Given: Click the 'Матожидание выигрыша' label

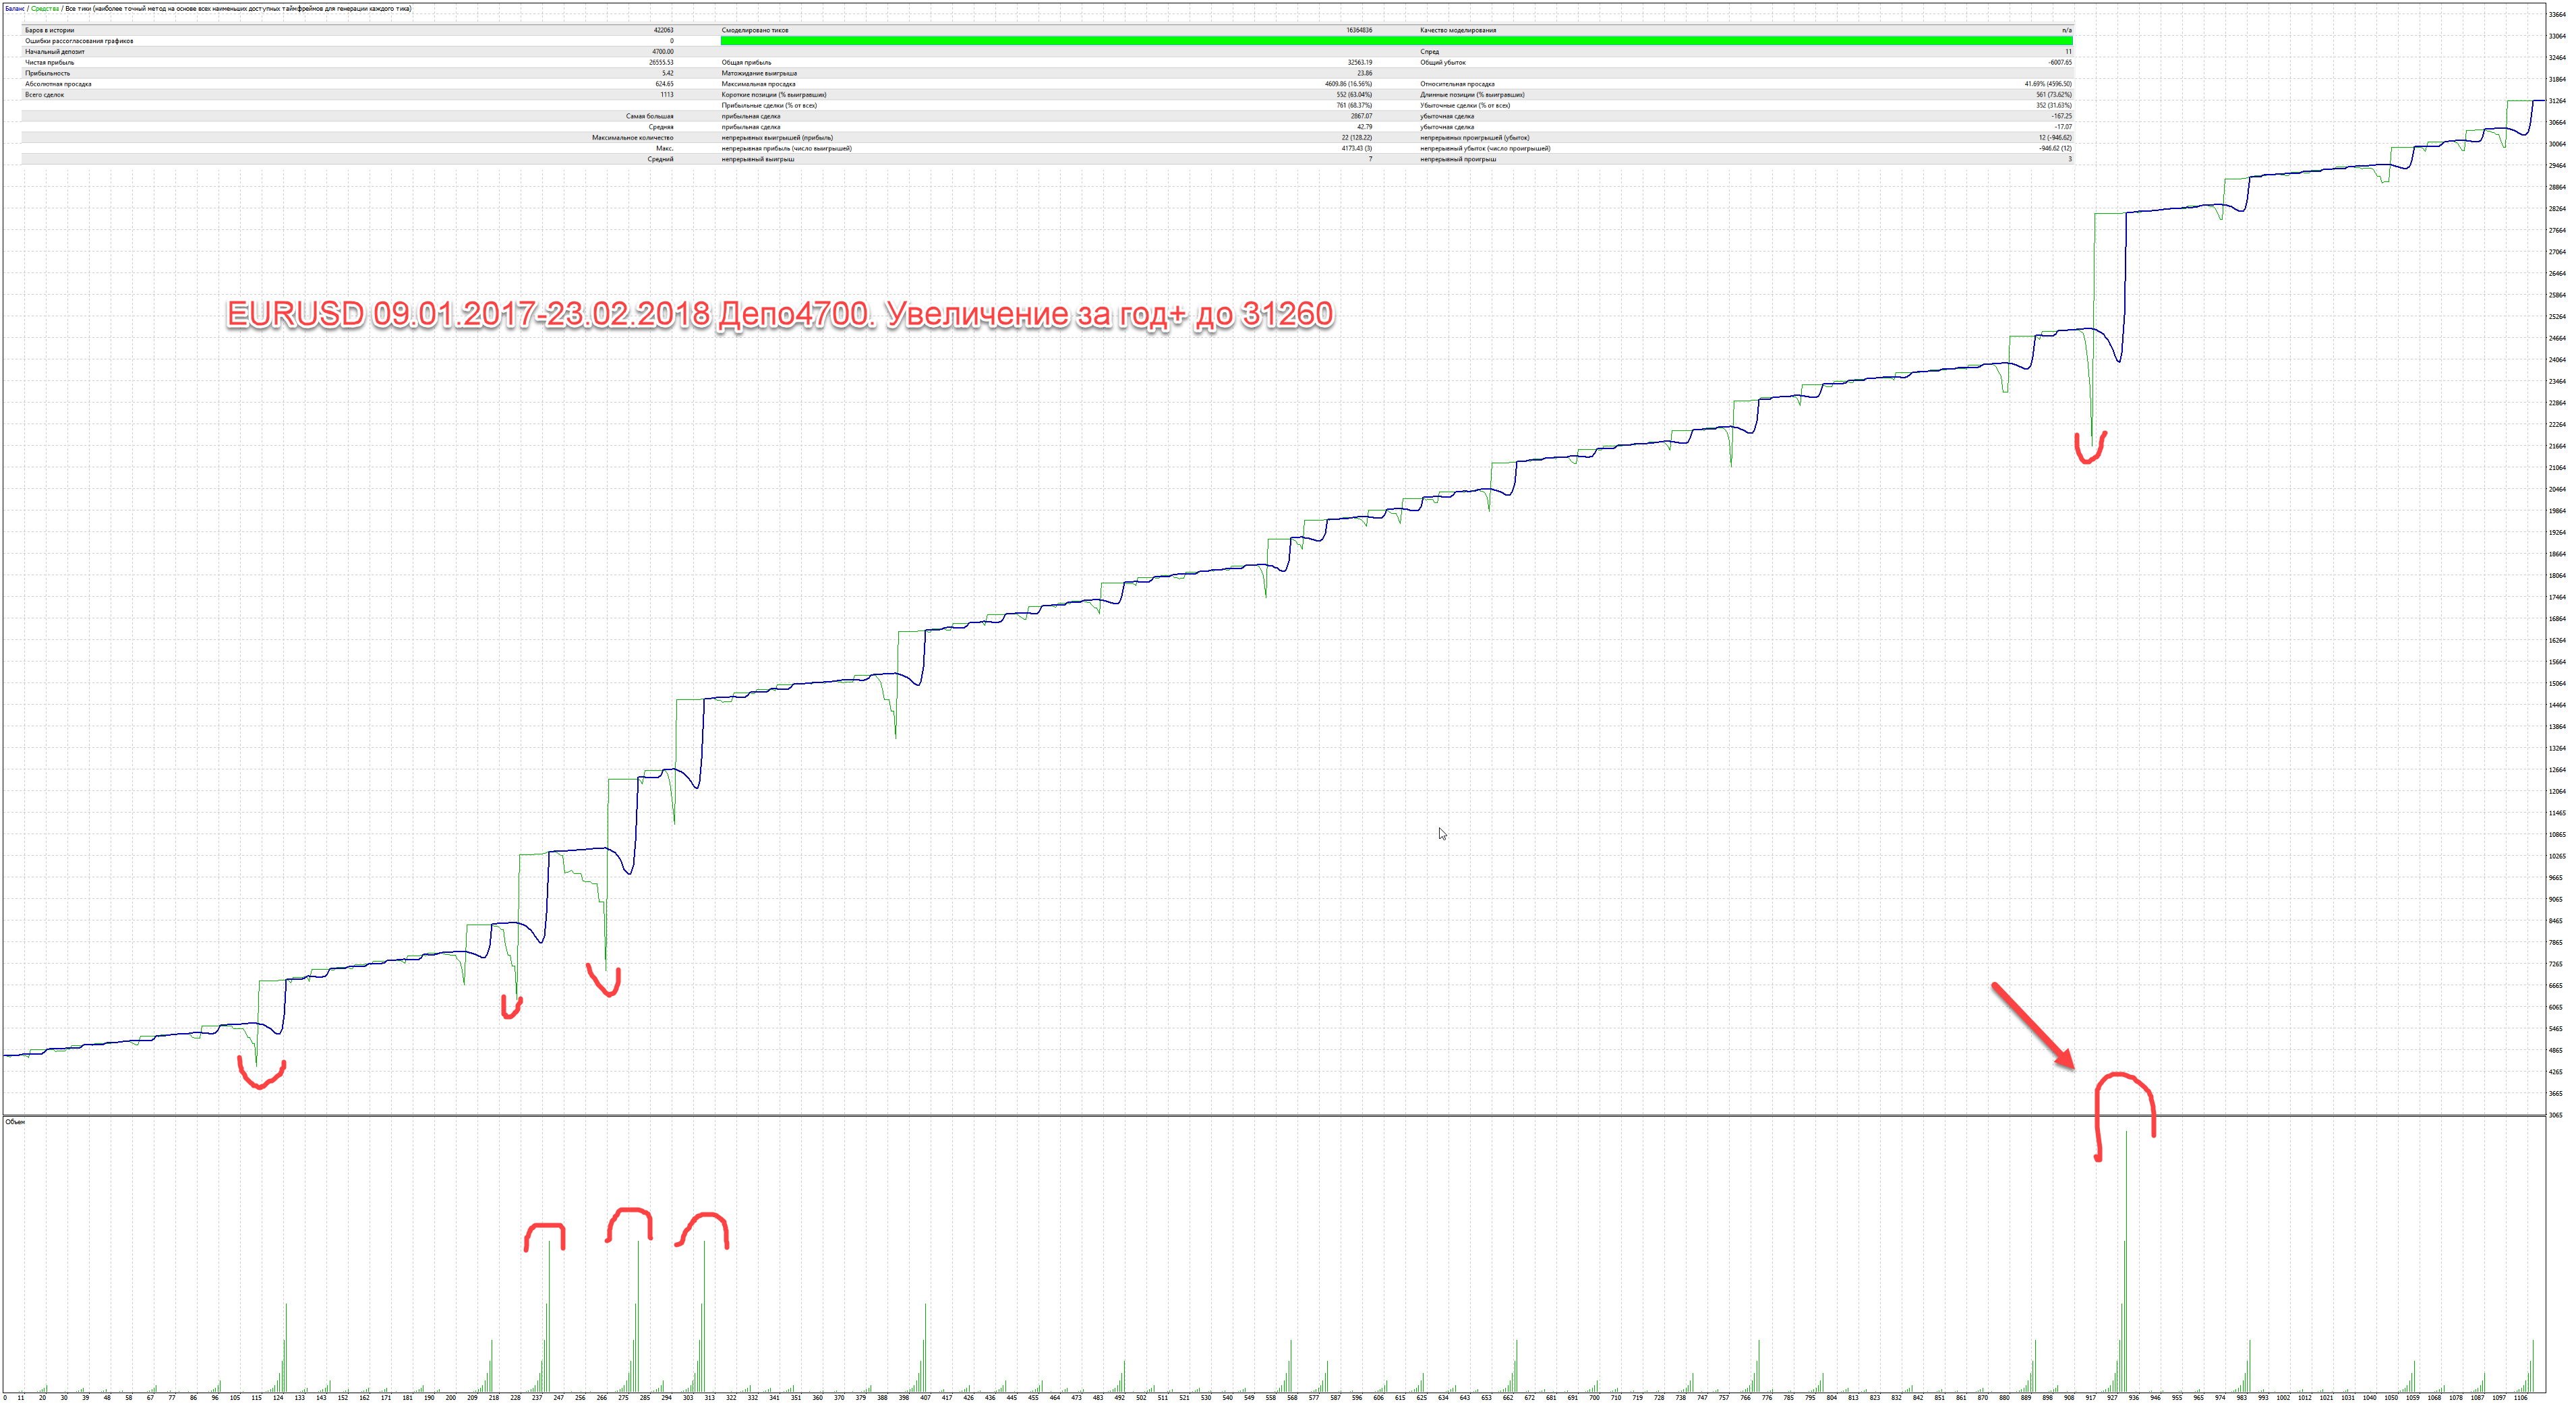Looking at the screenshot, I should pos(759,73).
